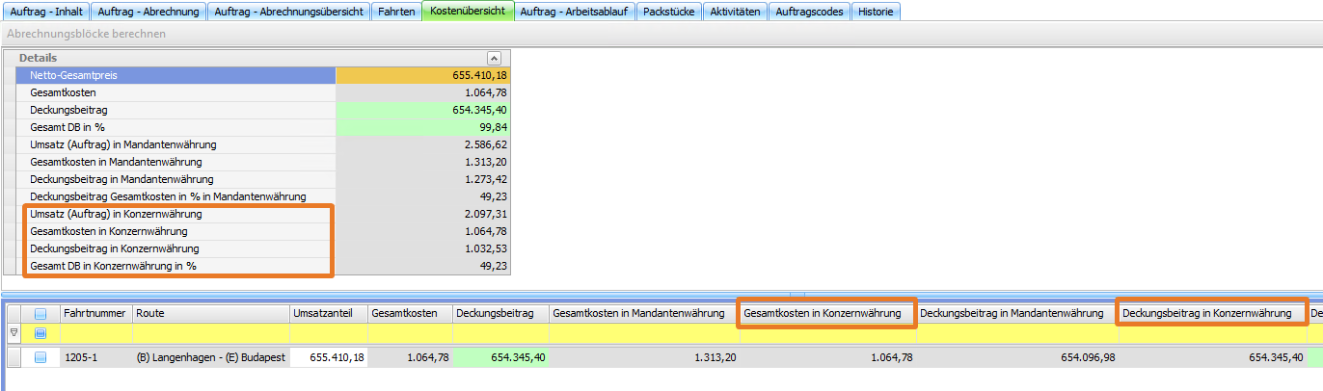Switch to the Fahrten tab

pyautogui.click(x=397, y=12)
